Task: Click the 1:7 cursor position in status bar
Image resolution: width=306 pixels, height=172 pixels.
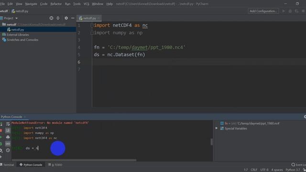Action: pyautogui.click(x=246, y=170)
